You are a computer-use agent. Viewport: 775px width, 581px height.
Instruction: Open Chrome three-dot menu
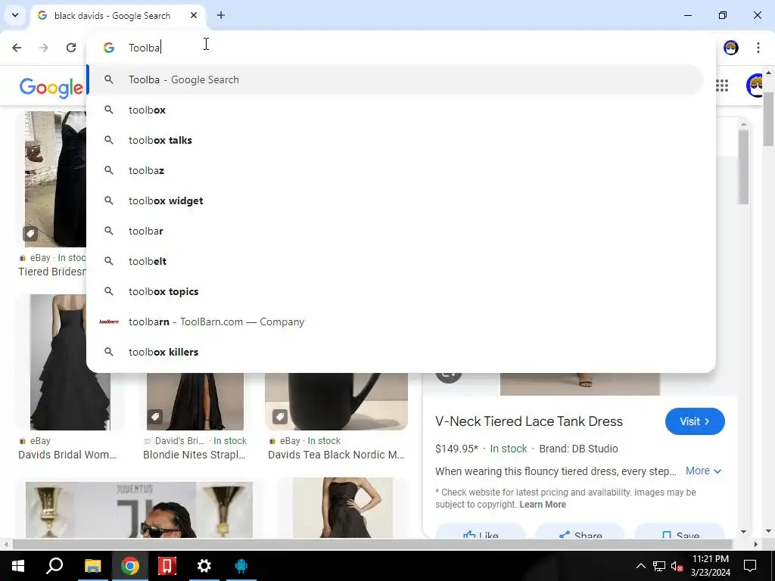click(x=758, y=48)
